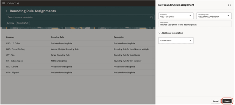Click the search magnifier icon

pos(152,17)
